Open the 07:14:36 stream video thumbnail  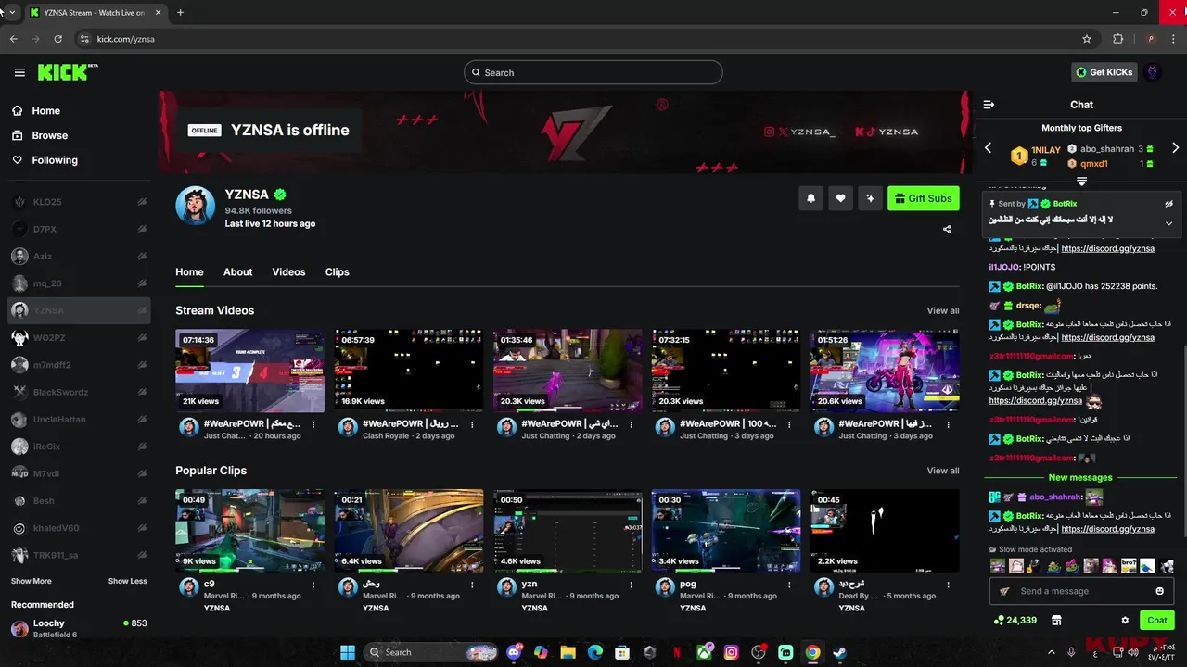[250, 371]
